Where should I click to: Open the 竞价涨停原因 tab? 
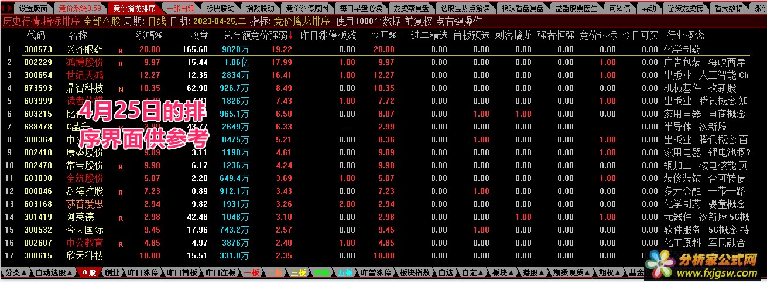pos(308,8)
